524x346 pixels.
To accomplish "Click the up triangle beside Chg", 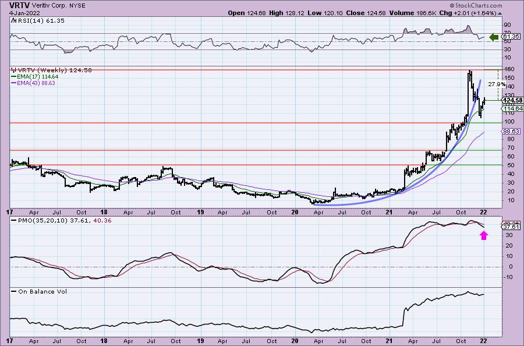I will [500, 13].
